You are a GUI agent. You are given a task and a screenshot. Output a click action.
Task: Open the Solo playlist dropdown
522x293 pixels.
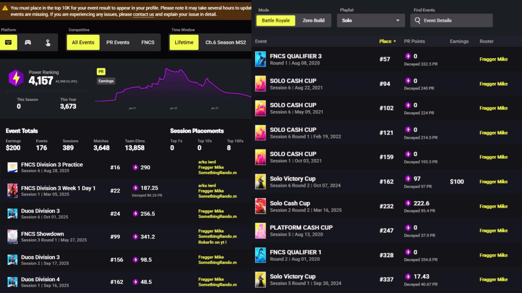click(x=371, y=21)
